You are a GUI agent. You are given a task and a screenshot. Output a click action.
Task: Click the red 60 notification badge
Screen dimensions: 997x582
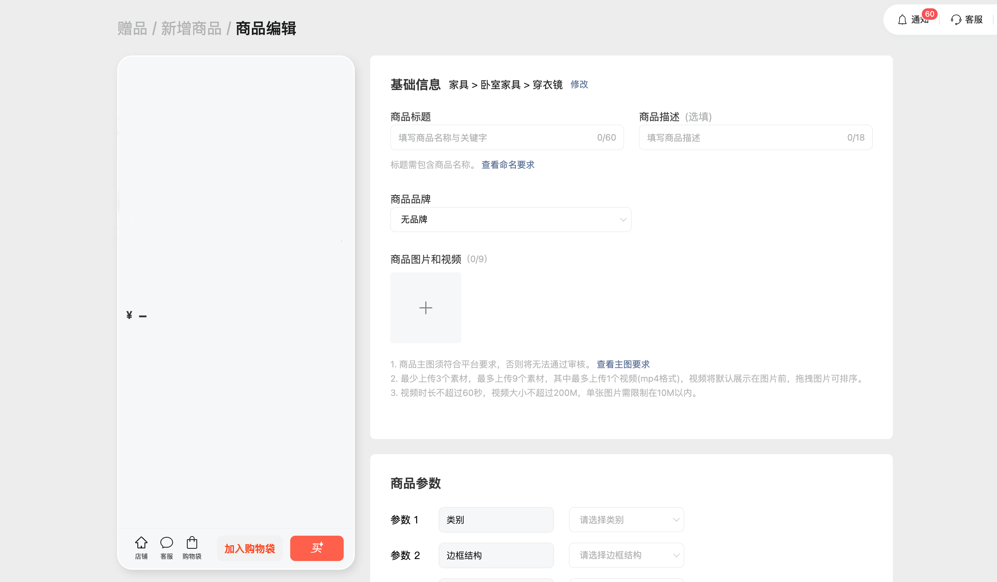coord(929,14)
